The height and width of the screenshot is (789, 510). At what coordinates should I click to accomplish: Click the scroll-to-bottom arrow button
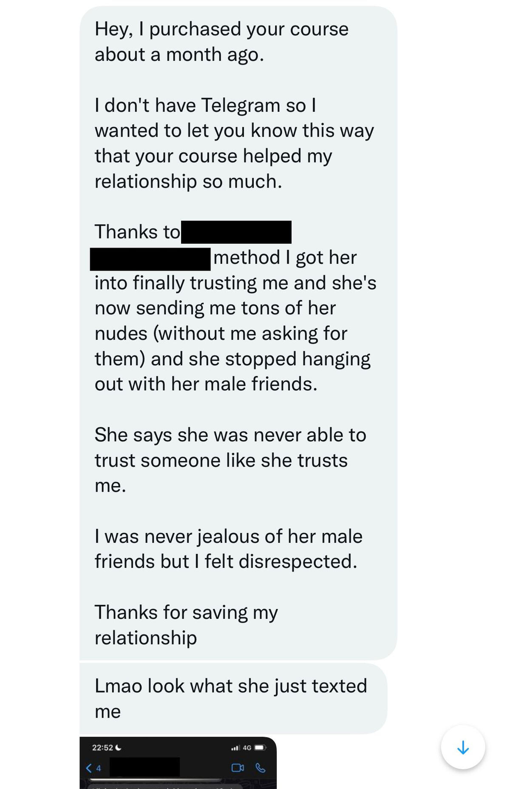463,747
